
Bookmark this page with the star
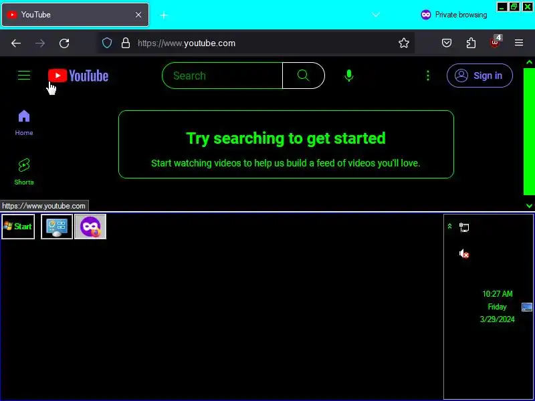click(404, 43)
